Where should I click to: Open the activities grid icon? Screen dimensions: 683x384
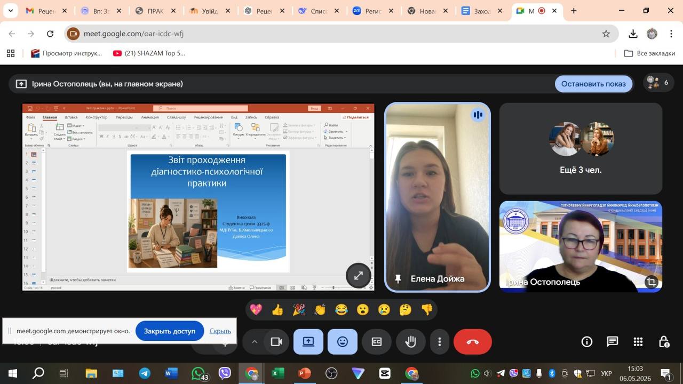(638, 342)
